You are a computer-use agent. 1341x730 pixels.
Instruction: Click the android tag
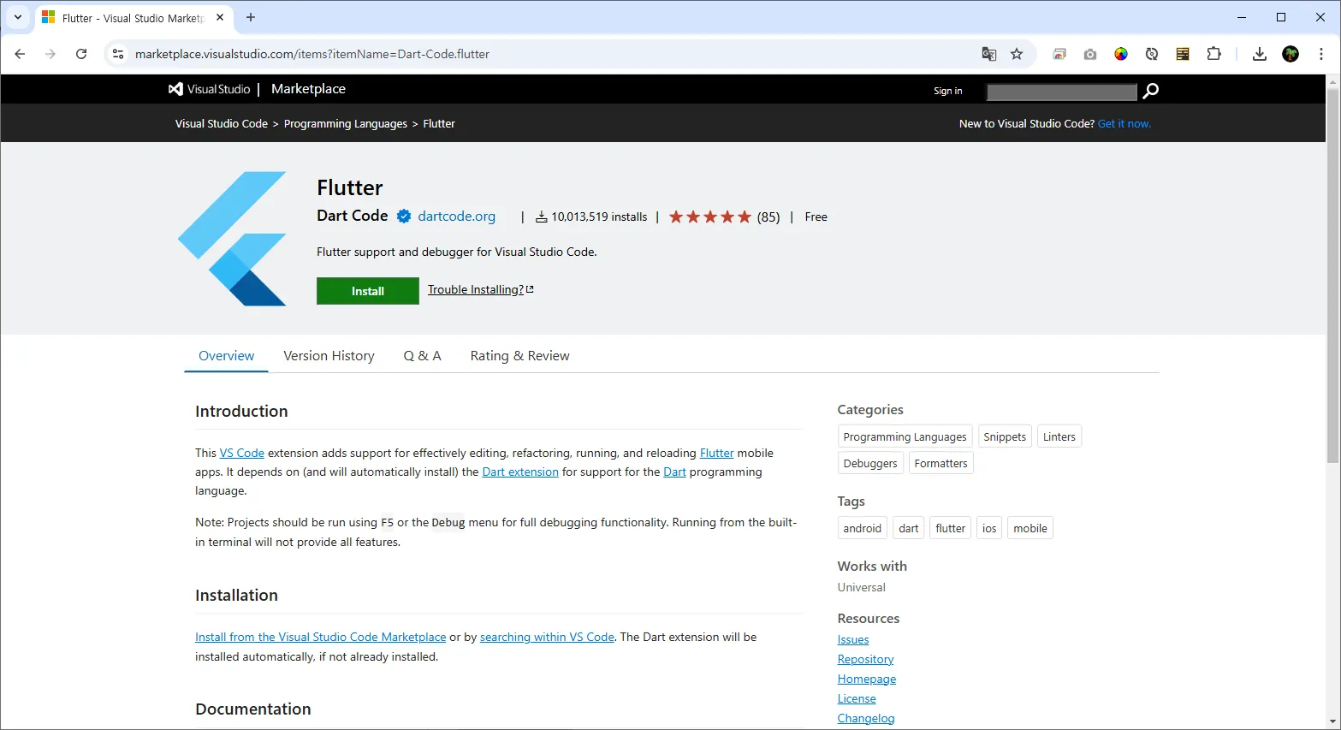[x=862, y=528]
